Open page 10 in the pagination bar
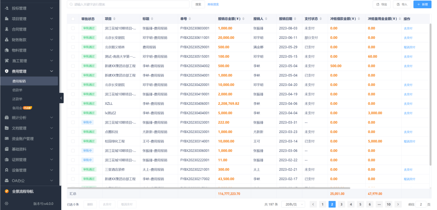The width and height of the screenshot is (437, 210). (x=388, y=204)
